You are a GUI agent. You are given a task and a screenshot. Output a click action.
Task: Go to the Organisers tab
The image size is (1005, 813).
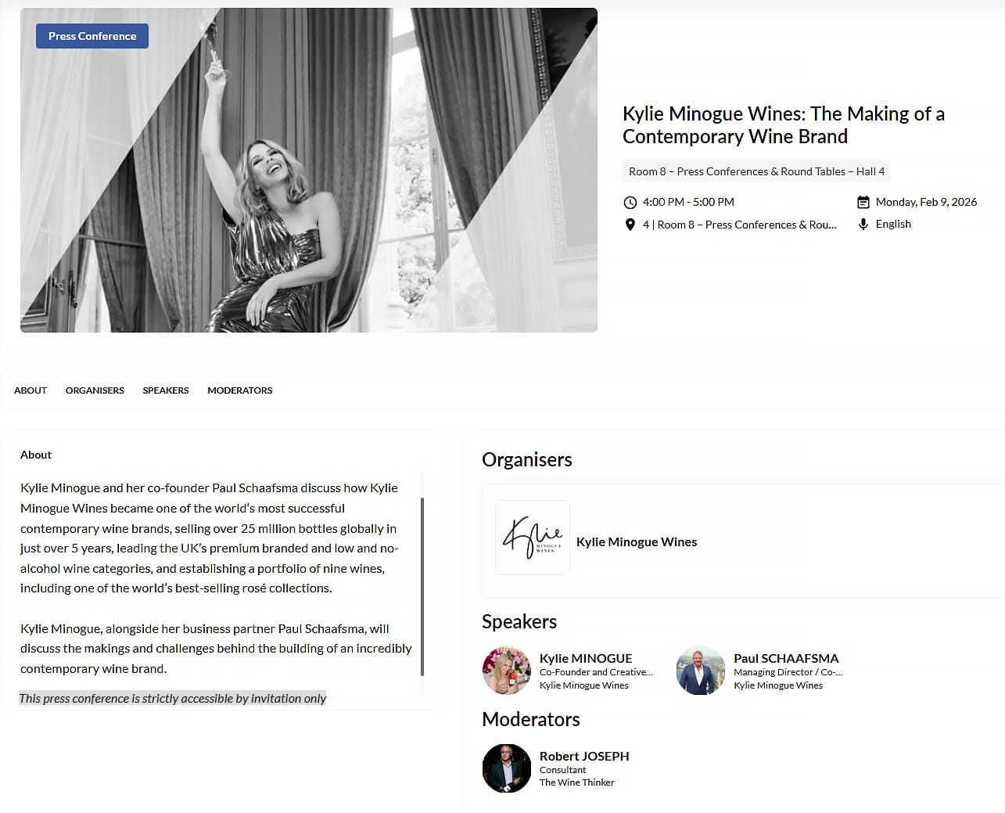tap(95, 390)
